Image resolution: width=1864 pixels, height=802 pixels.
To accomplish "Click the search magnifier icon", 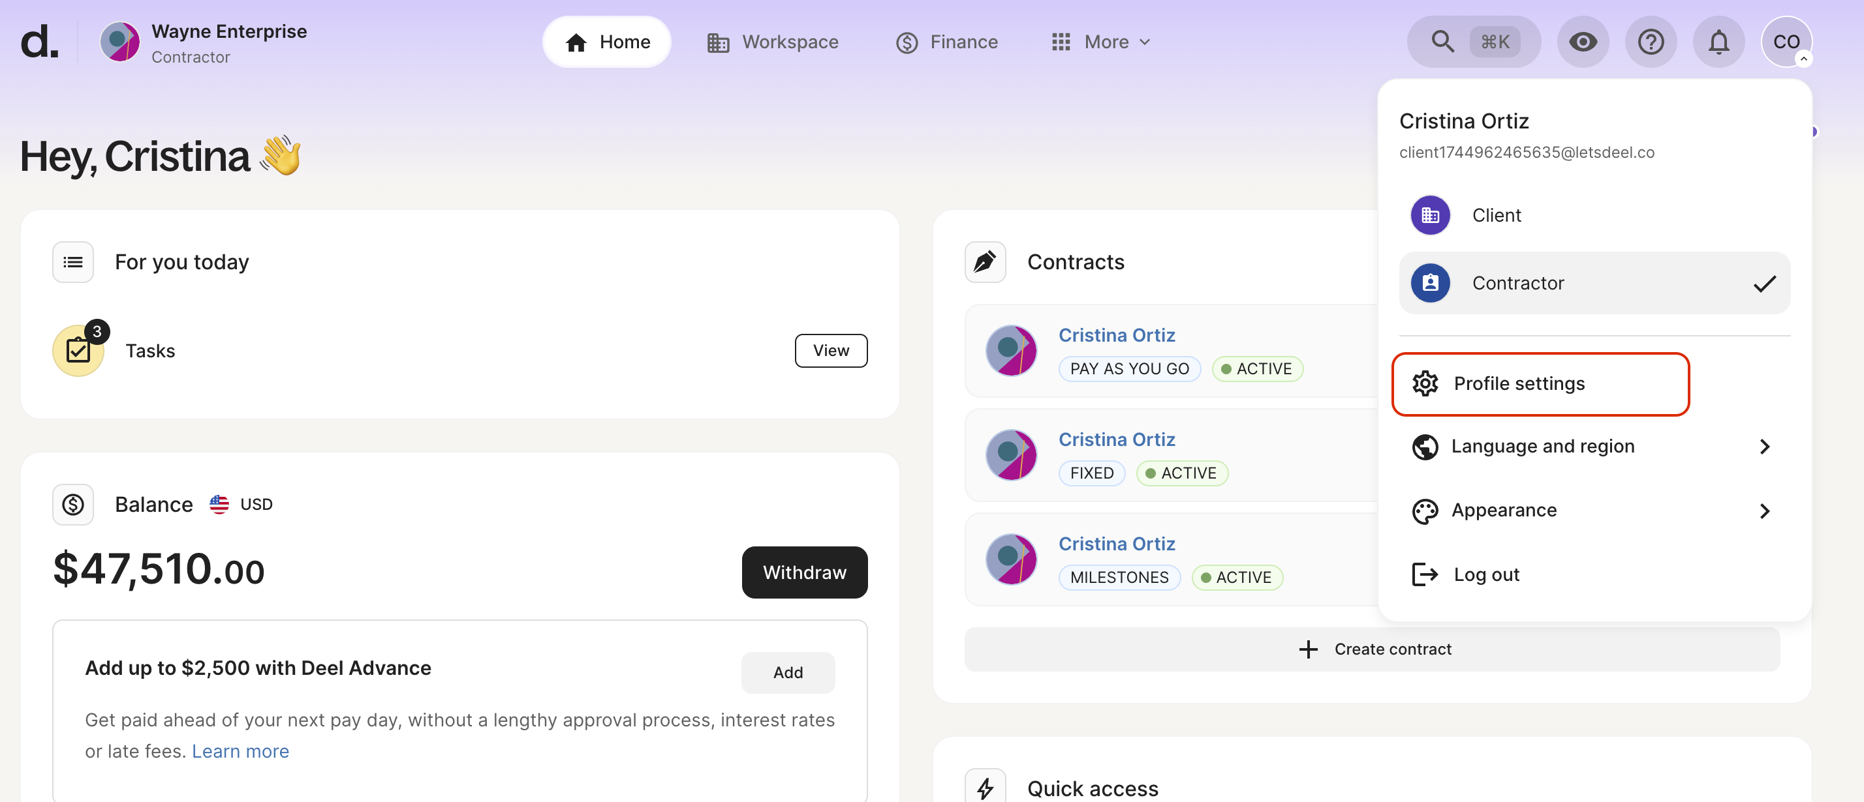I will 1442,42.
